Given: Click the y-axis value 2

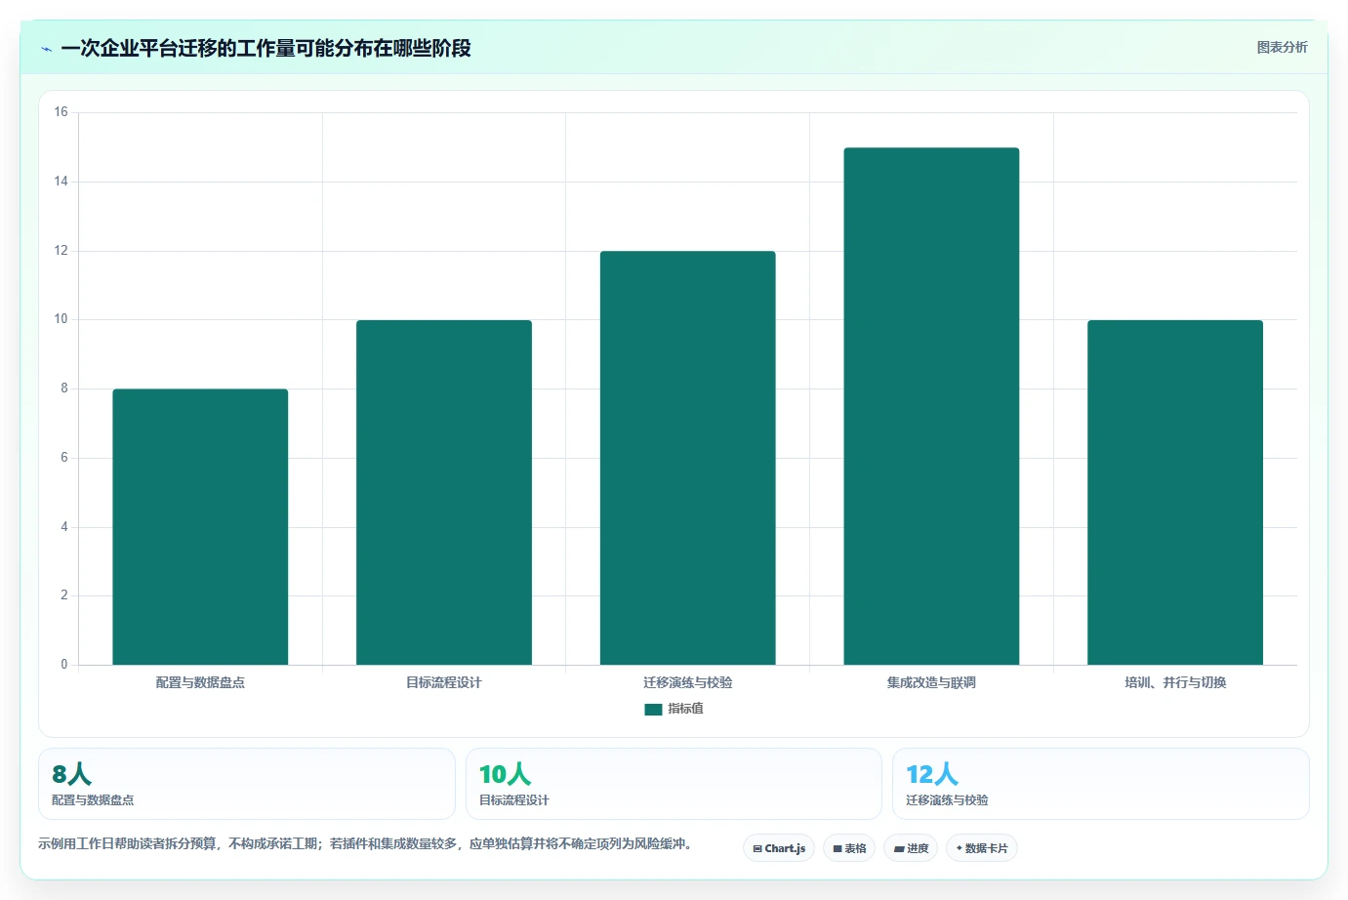Looking at the screenshot, I should (x=64, y=595).
